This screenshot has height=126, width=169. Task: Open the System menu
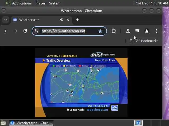pyautogui.click(x=55, y=3)
